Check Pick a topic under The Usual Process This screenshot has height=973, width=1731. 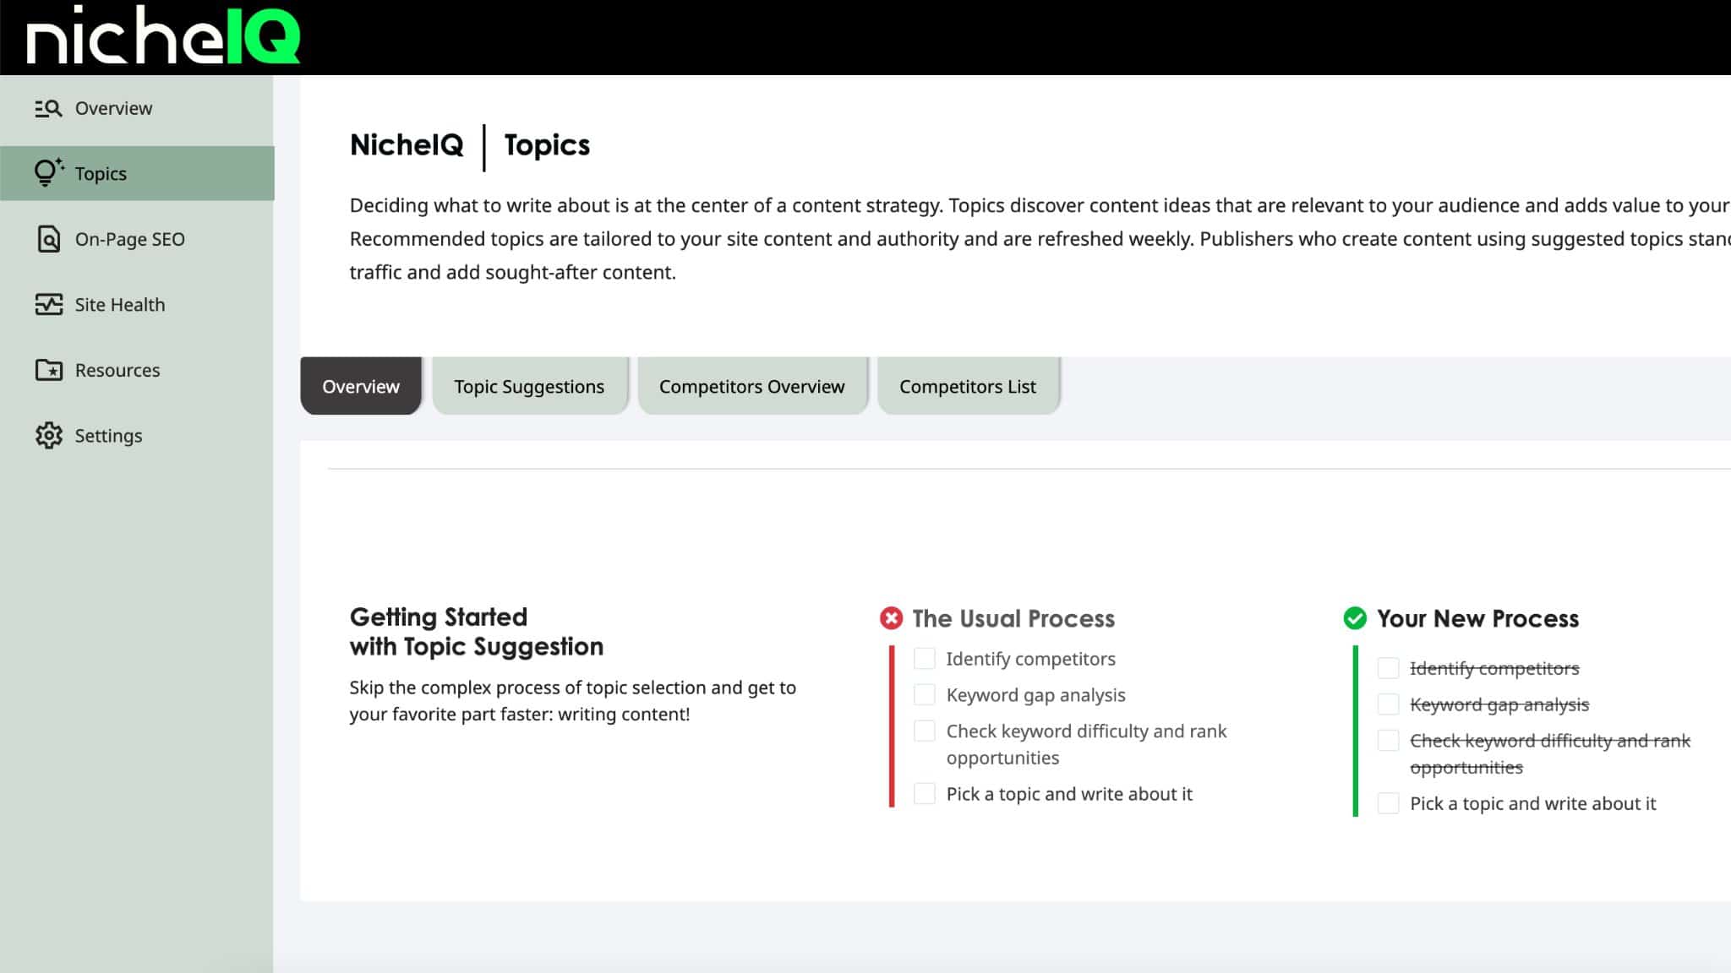click(x=925, y=794)
